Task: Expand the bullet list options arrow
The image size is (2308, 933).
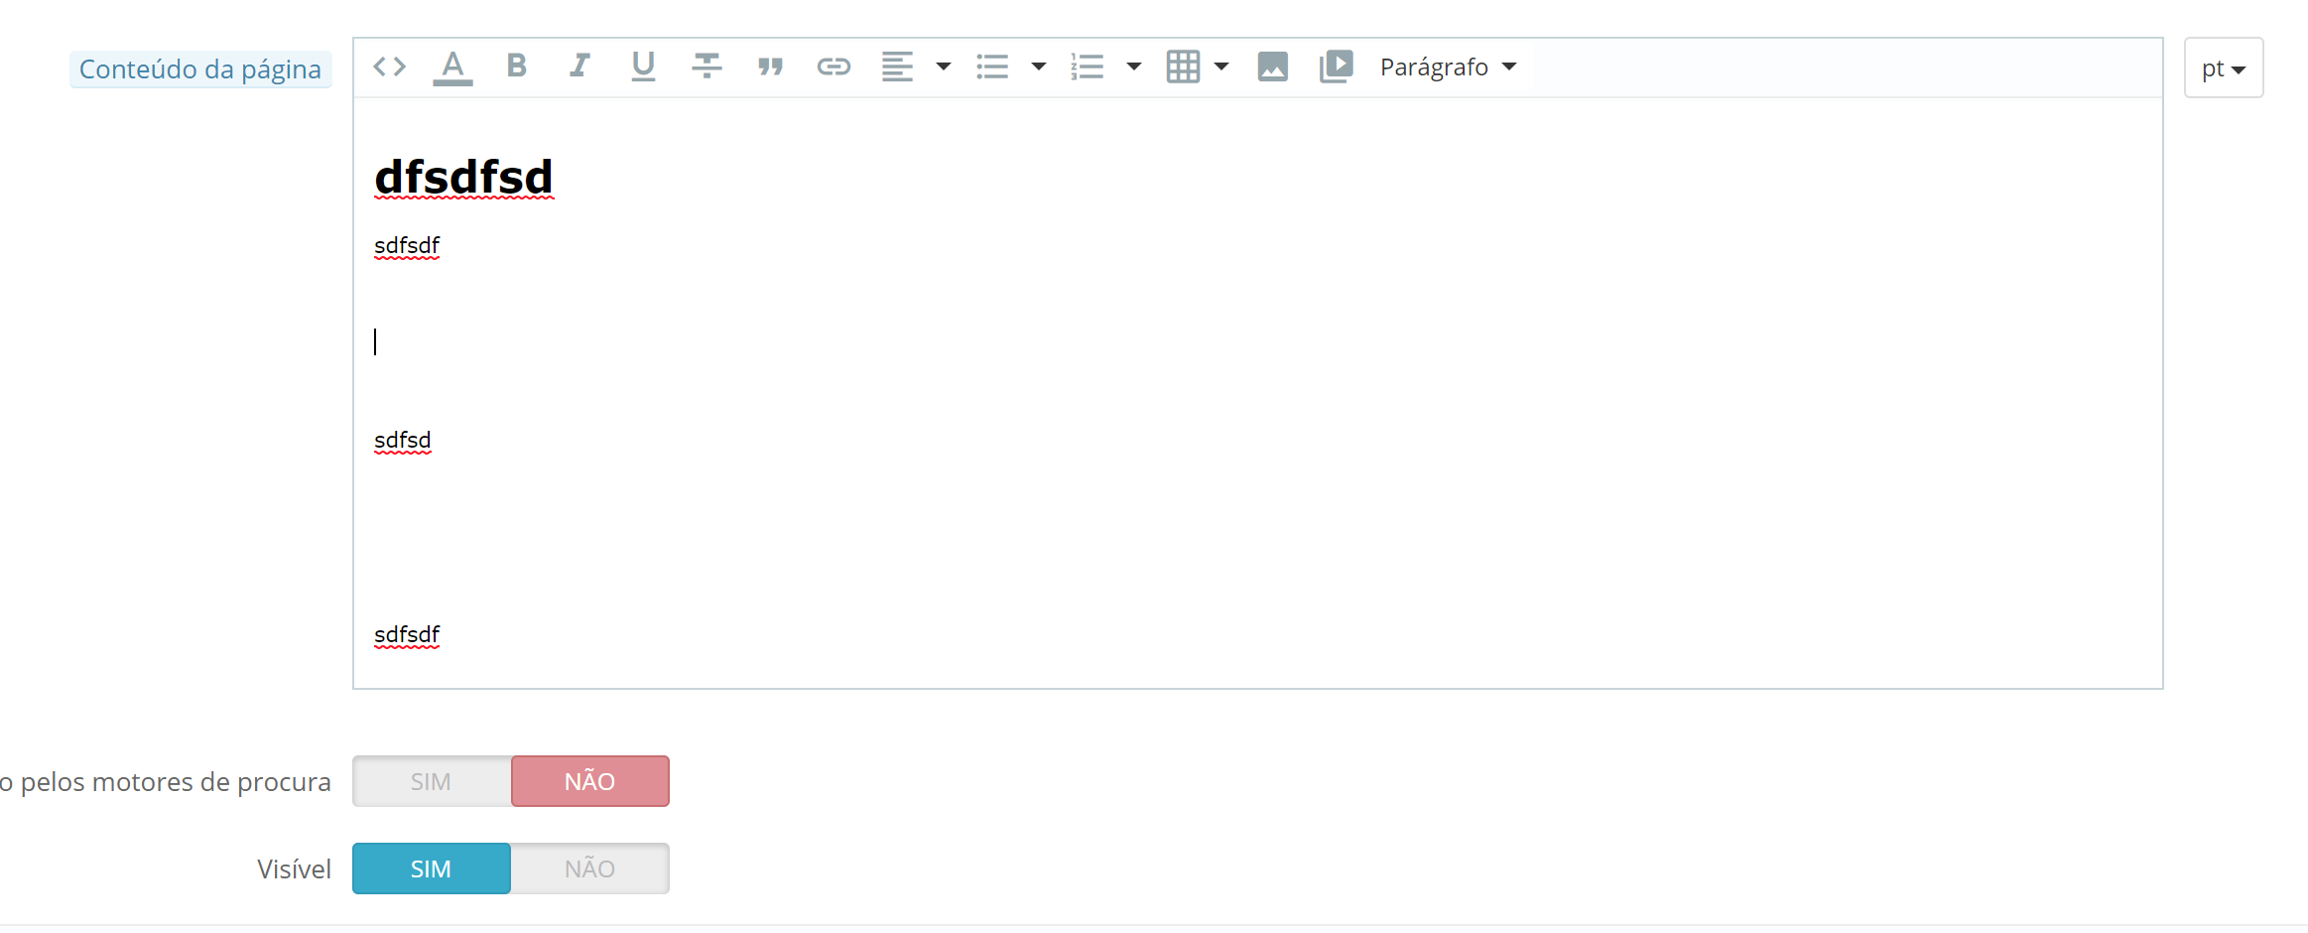Action: pos(1039,67)
